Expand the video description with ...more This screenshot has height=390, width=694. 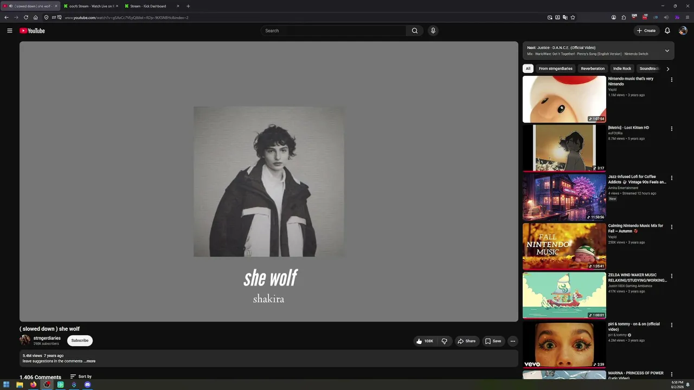click(90, 361)
